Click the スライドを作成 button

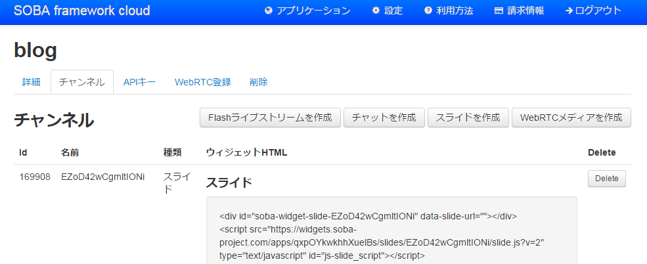(468, 118)
